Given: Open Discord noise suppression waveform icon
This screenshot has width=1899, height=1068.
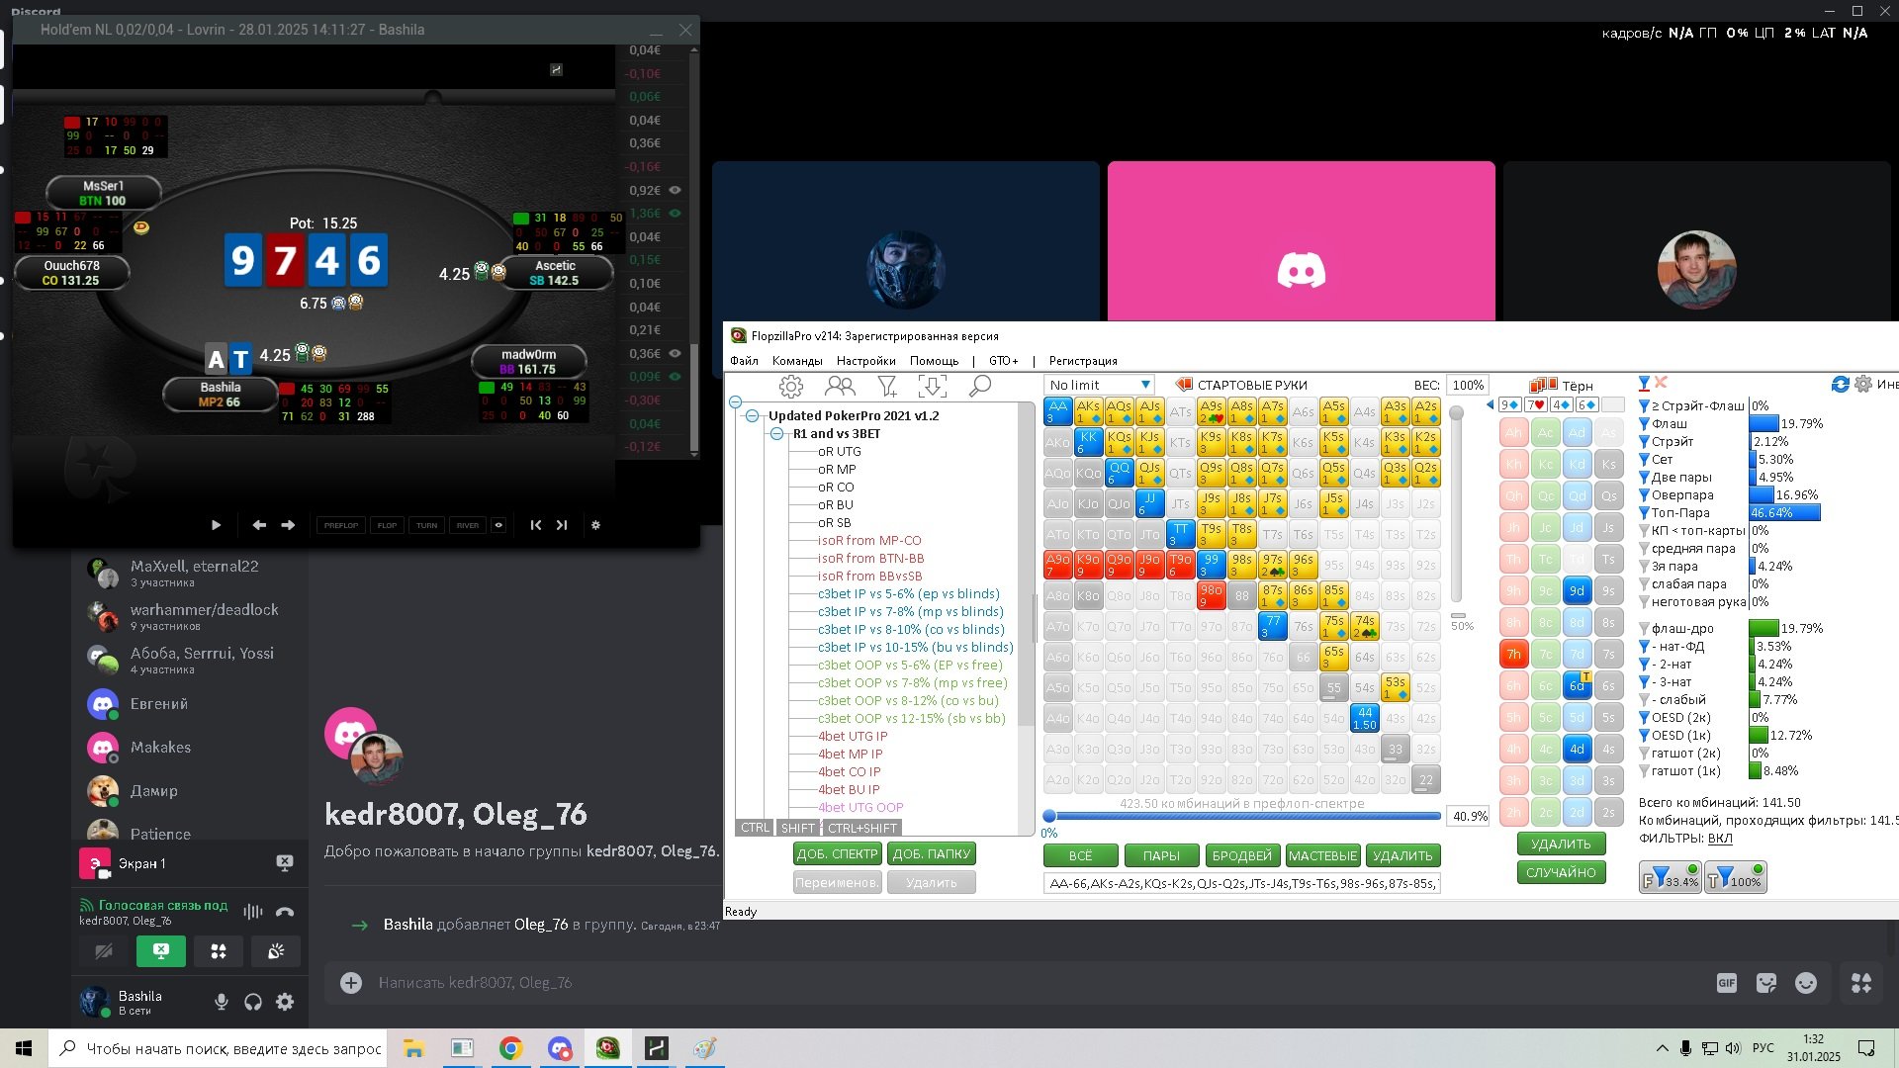Looking at the screenshot, I should pos(253,912).
